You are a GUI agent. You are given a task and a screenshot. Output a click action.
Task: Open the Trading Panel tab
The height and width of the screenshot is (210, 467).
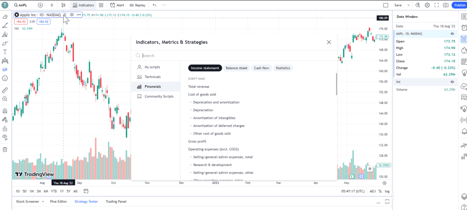[x=116, y=201]
